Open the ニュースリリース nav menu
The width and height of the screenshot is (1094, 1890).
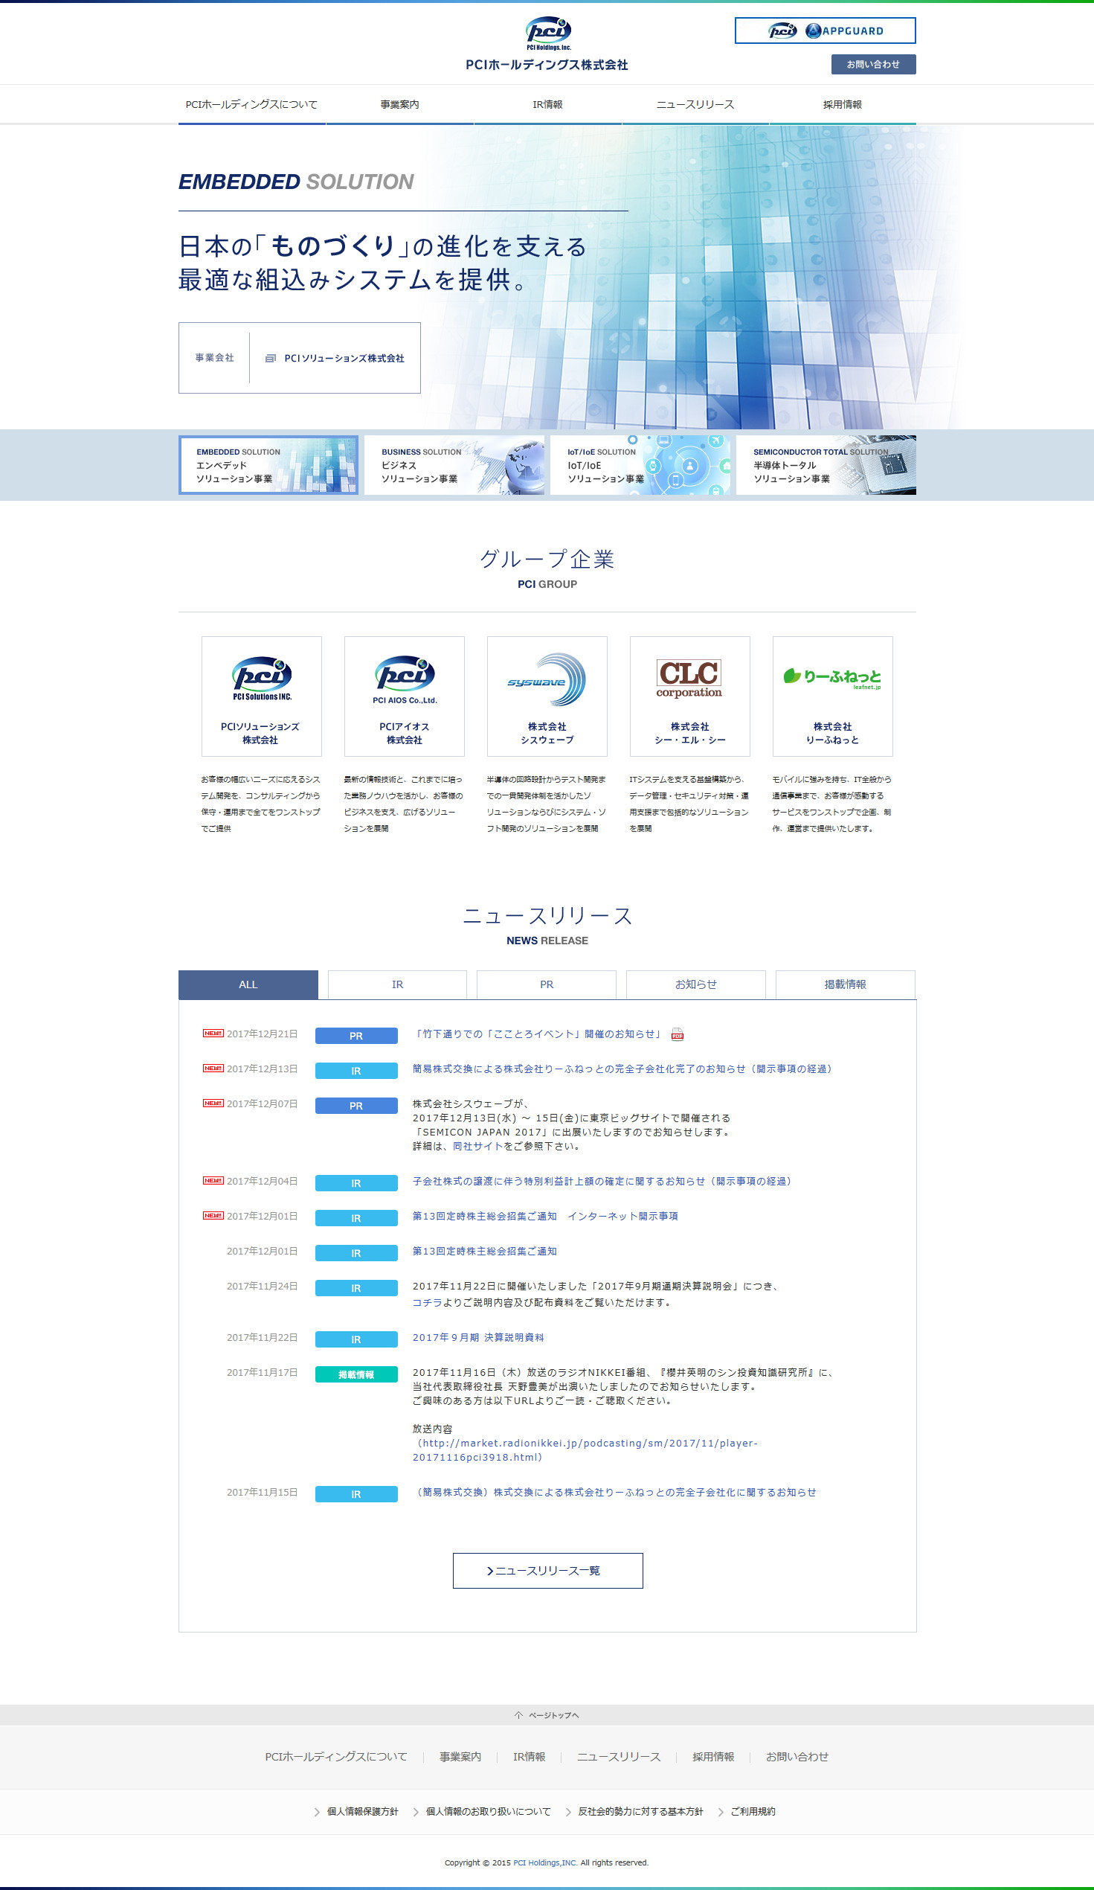[x=695, y=104]
